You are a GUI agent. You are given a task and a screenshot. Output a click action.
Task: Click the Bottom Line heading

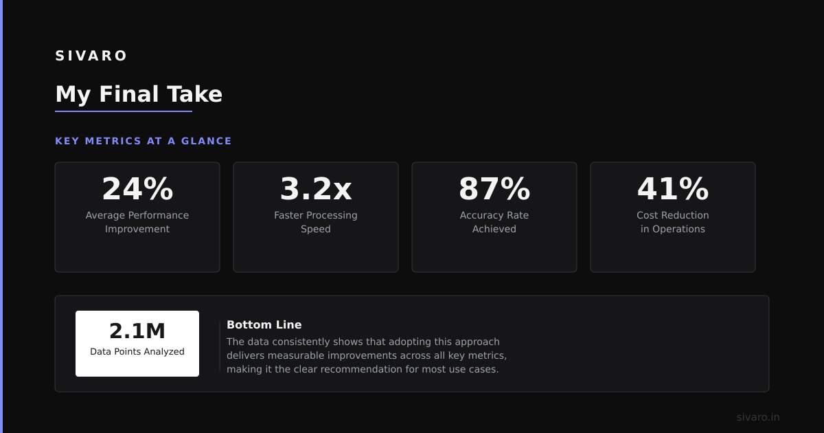coord(264,325)
